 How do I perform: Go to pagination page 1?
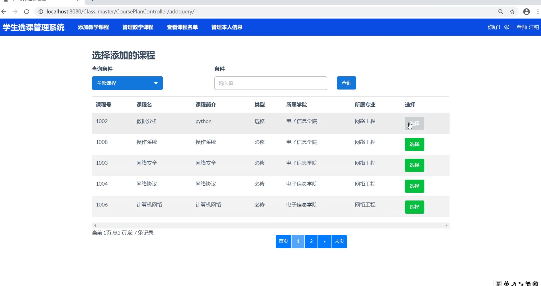click(298, 242)
